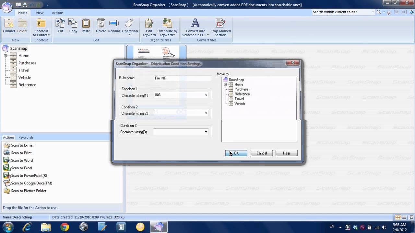Click the magnifier search icon
The image size is (415, 233).
(x=379, y=12)
